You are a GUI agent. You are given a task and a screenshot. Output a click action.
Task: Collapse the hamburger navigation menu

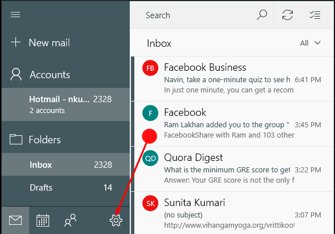tap(15, 14)
